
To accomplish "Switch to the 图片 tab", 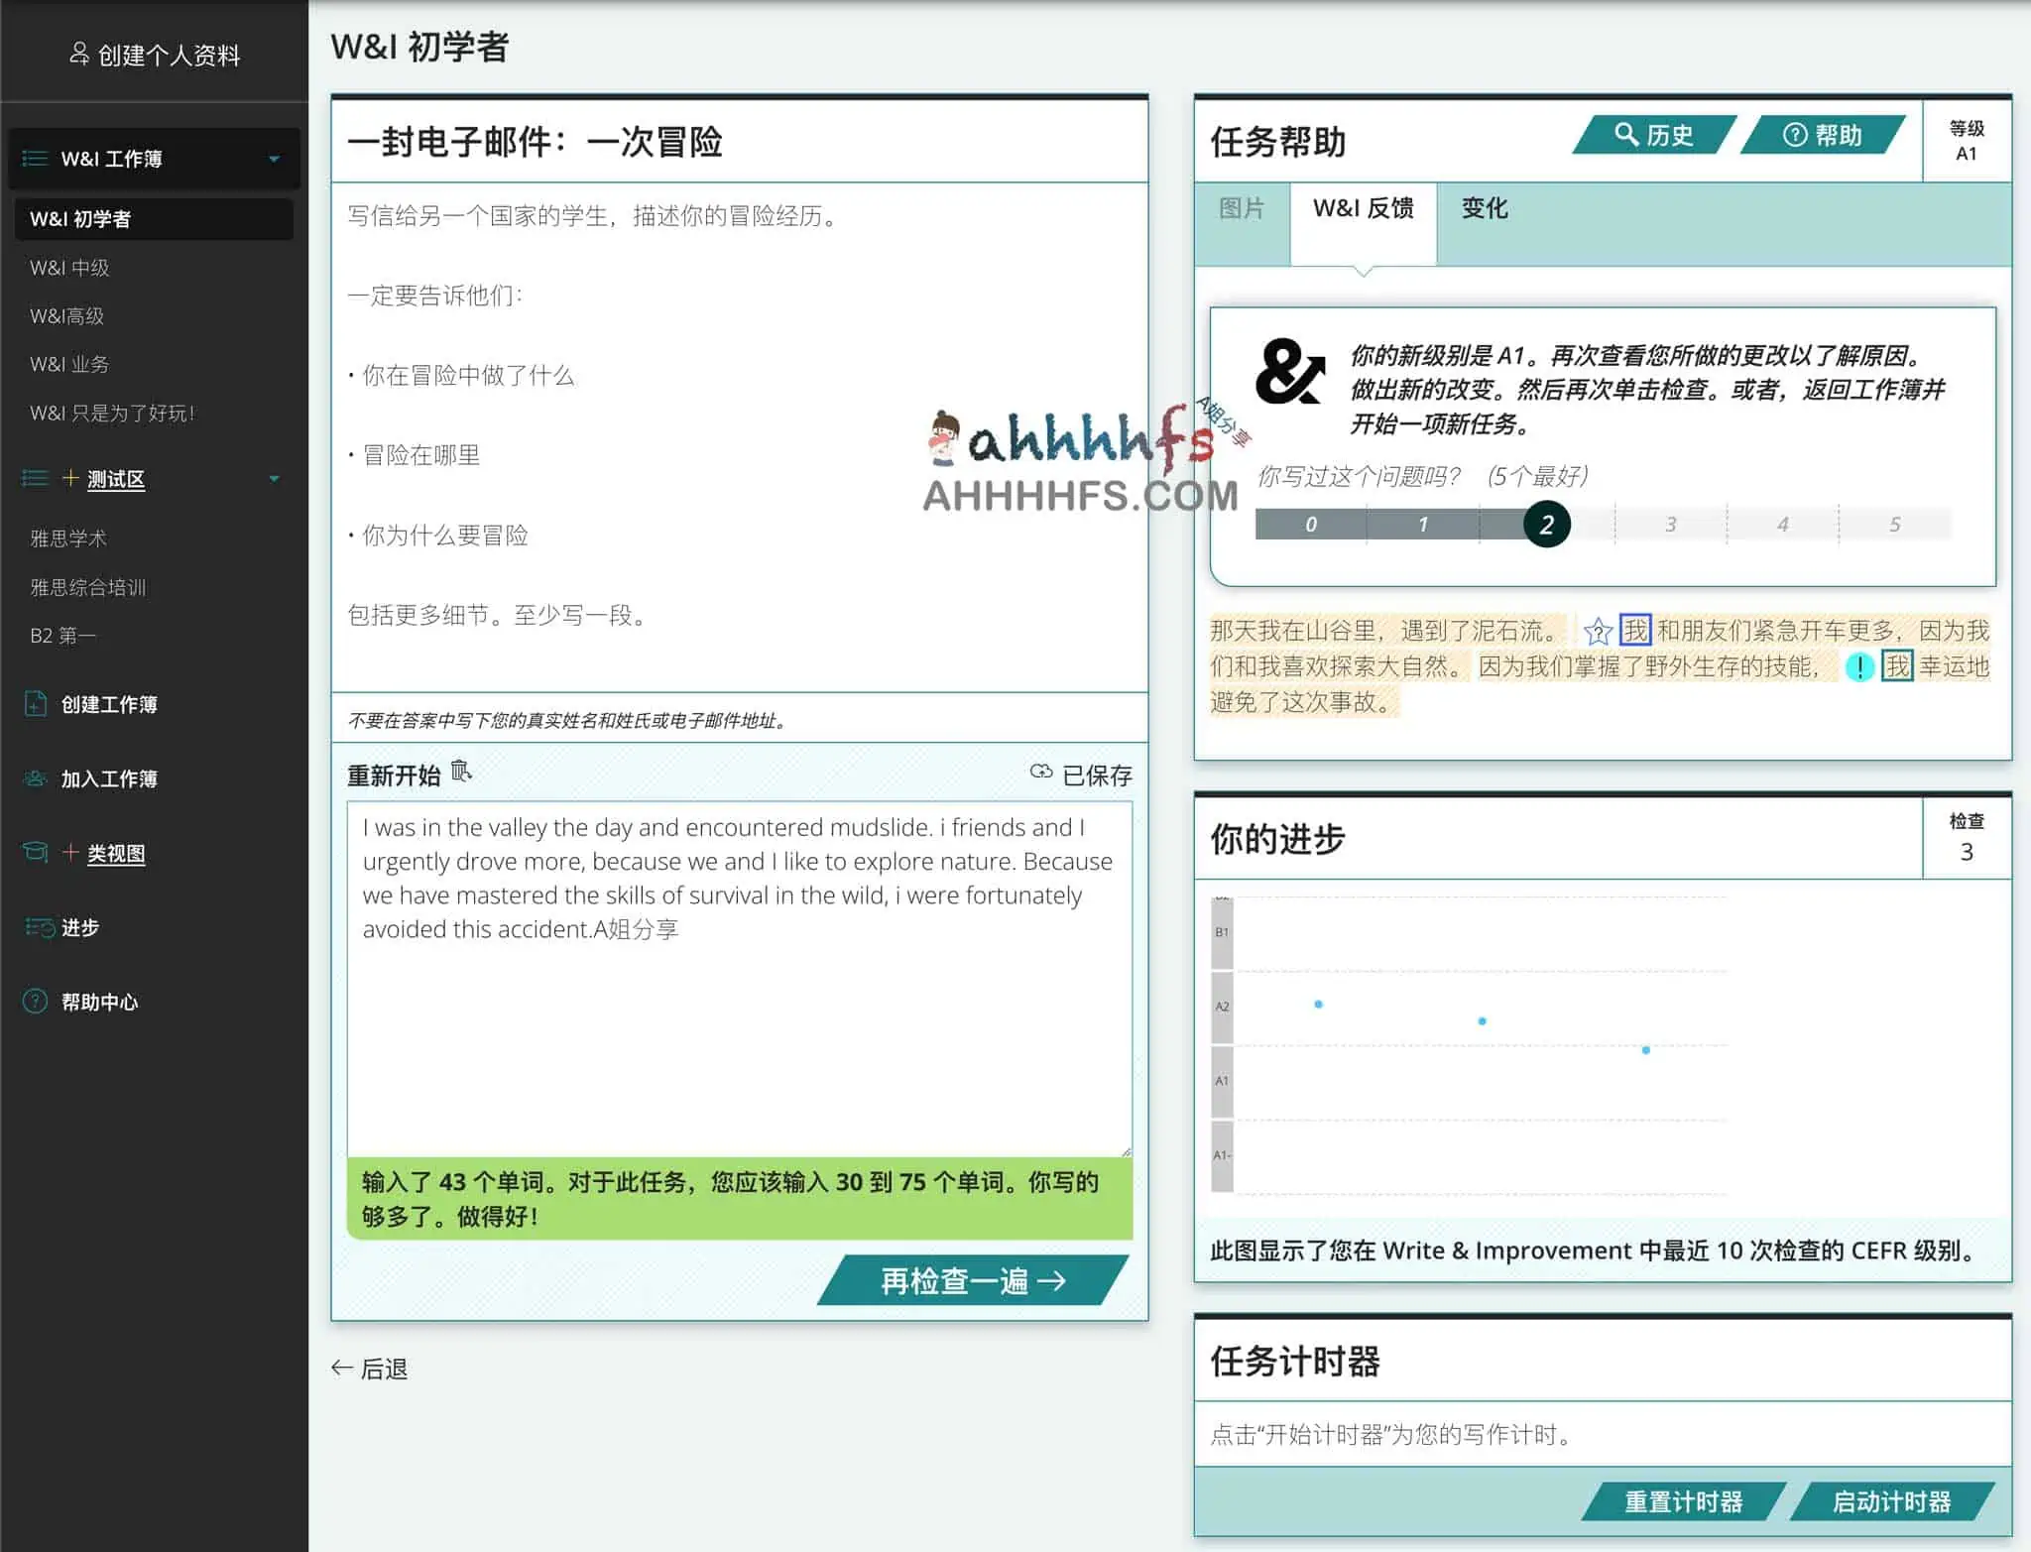I will [x=1242, y=210].
